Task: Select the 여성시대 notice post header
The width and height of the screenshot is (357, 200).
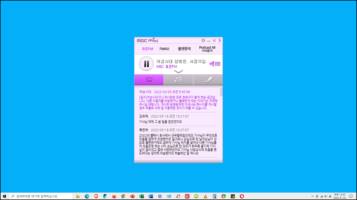Action: point(165,92)
